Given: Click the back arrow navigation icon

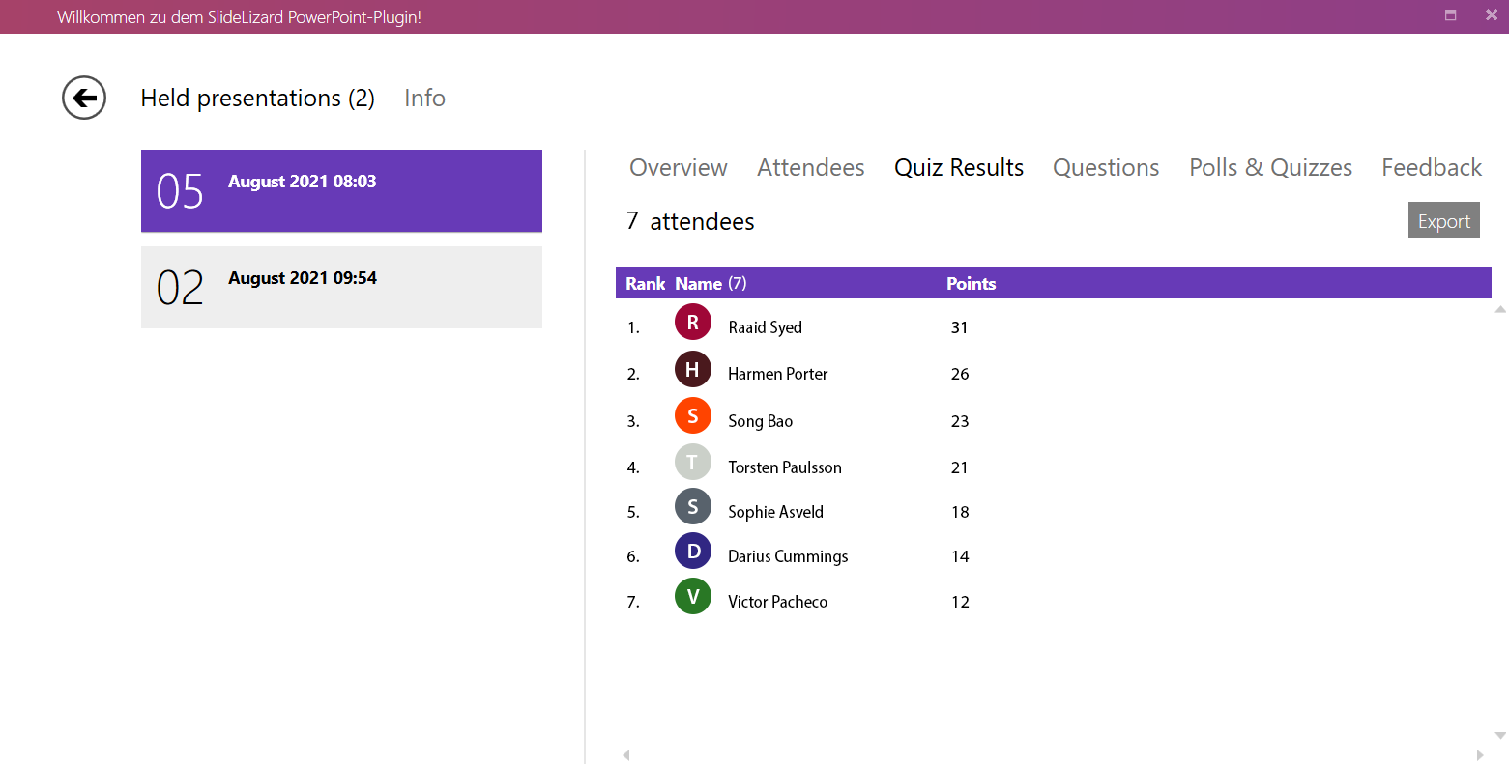Looking at the screenshot, I should (x=83, y=98).
